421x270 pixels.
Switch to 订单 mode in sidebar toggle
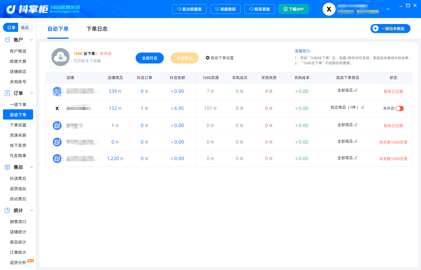pos(11,28)
